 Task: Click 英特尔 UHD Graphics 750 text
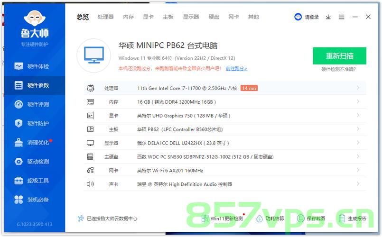point(184,116)
